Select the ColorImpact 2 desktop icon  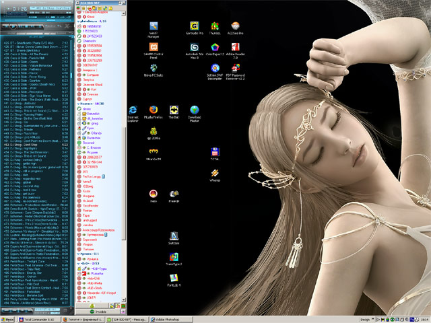215,49
